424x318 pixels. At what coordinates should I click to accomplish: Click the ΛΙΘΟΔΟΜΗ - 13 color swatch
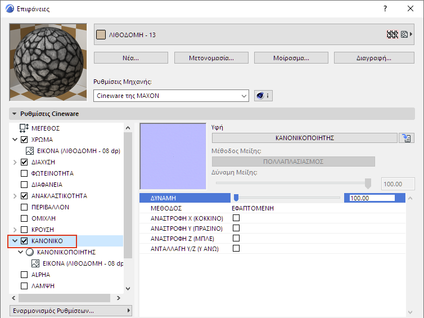(101, 35)
